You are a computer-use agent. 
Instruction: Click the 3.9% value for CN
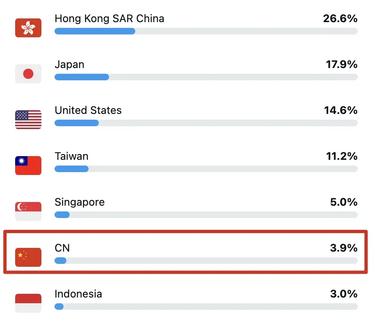[344, 248]
